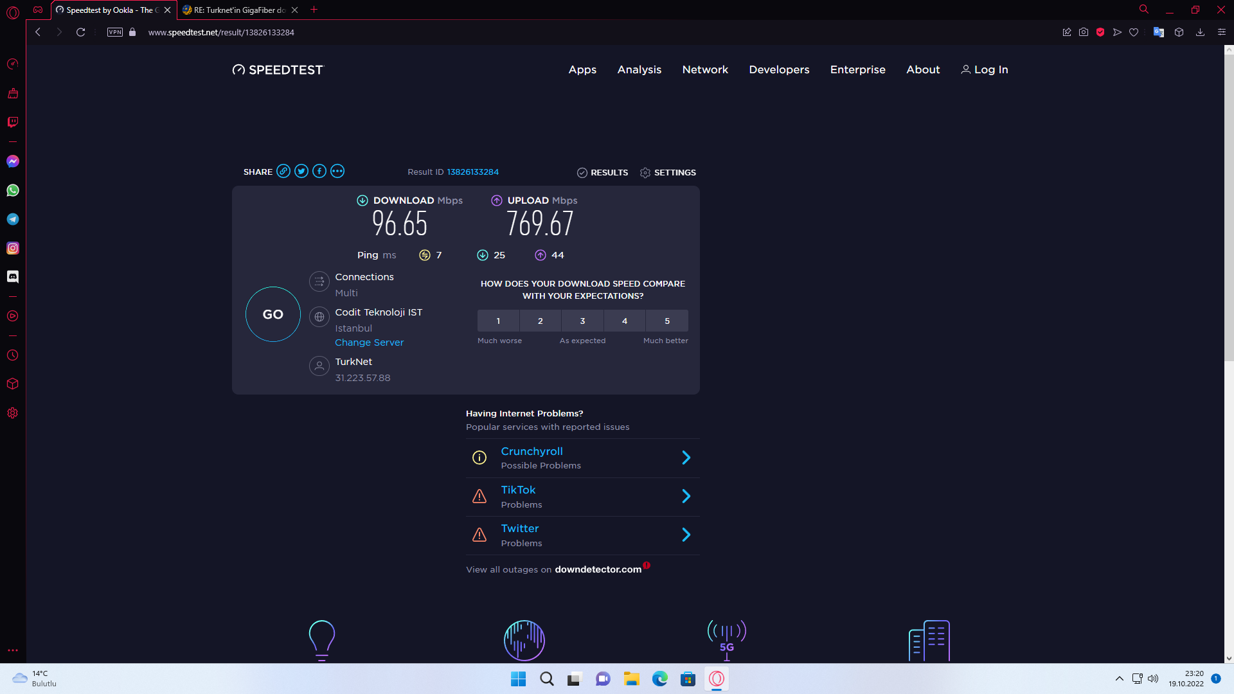The image size is (1234, 694).
Task: Open the Analysis menu
Action: click(639, 69)
